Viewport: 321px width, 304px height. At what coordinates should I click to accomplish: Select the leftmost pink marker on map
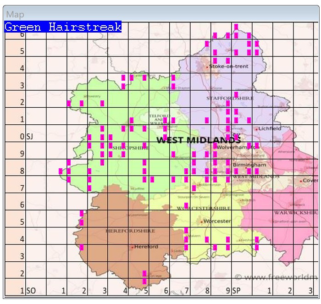pos(61,171)
